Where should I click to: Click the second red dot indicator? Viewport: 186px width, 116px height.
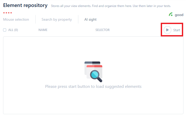(6, 13)
